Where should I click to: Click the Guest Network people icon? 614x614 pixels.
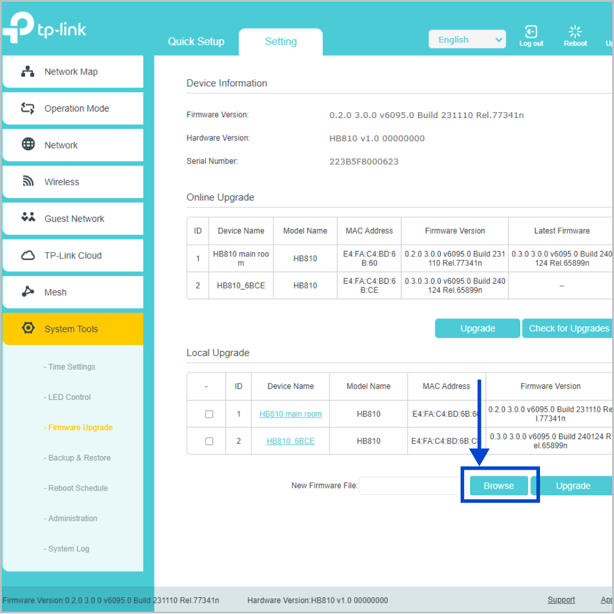[x=28, y=217]
